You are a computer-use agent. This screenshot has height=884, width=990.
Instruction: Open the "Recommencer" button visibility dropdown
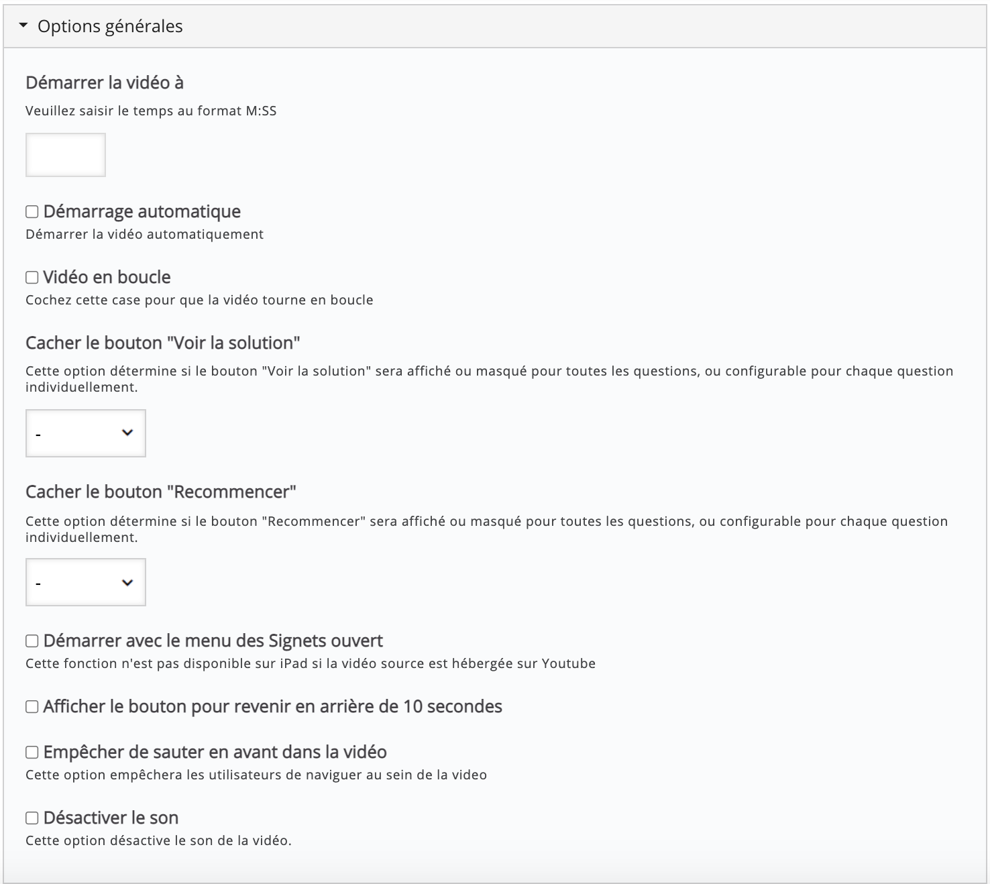(85, 582)
